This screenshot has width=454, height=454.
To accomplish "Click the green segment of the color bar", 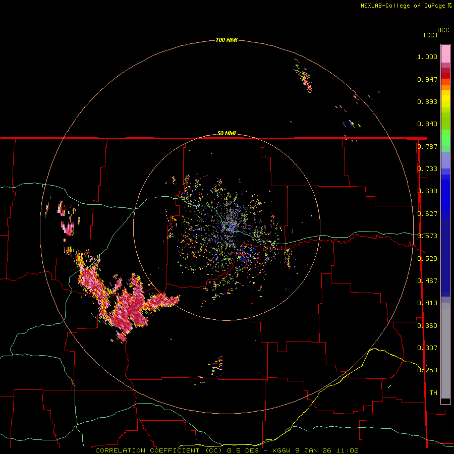I will click(x=445, y=138).
